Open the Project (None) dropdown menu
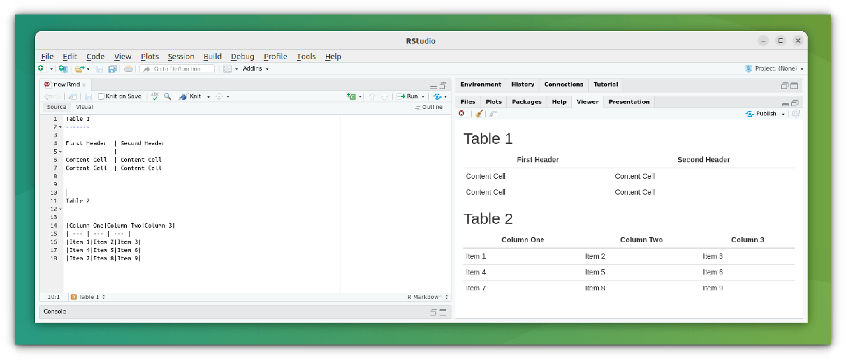The width and height of the screenshot is (846, 361). 775,69
